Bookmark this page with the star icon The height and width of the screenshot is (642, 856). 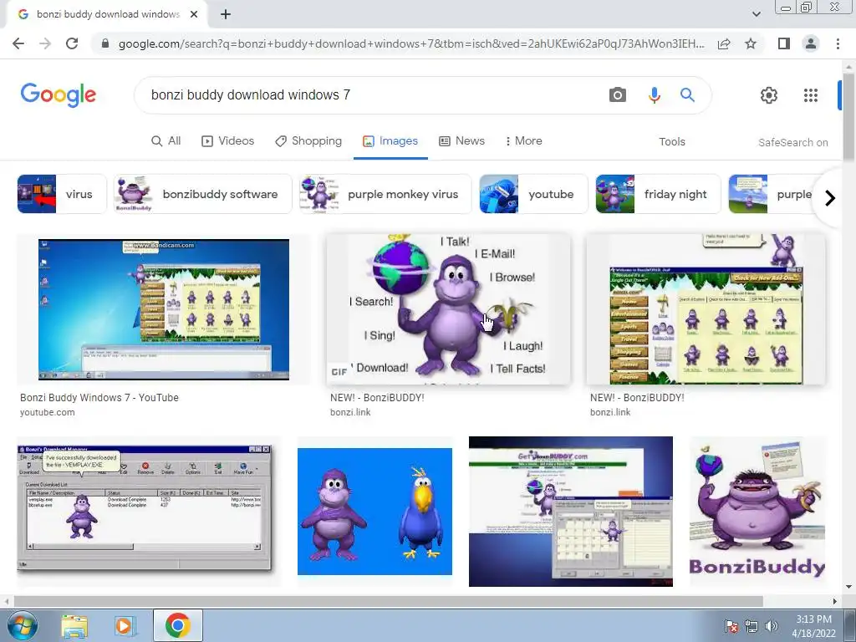pyautogui.click(x=751, y=43)
